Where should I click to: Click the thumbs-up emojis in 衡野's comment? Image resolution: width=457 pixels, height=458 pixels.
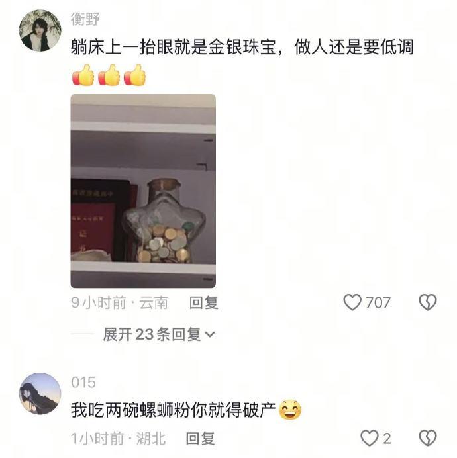(109, 75)
